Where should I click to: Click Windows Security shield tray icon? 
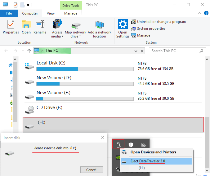pyautogui.click(x=131, y=145)
